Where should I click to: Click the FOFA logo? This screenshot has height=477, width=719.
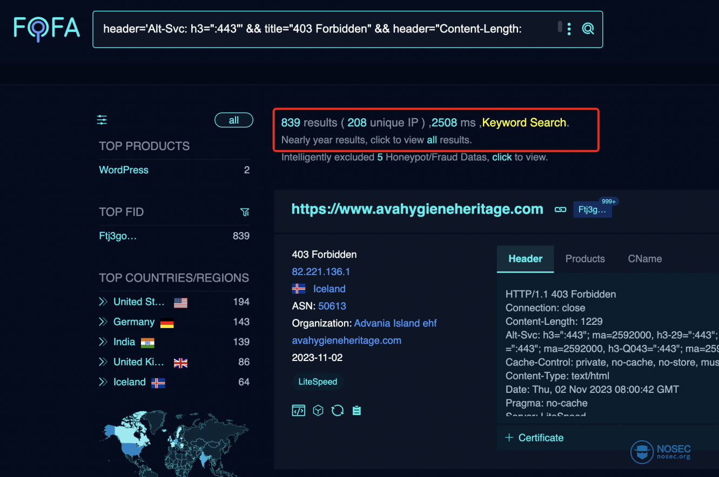47,28
